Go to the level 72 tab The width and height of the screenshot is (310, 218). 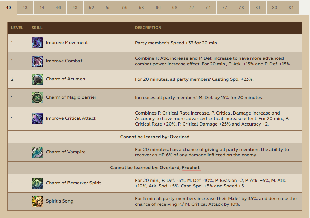tap(191, 8)
